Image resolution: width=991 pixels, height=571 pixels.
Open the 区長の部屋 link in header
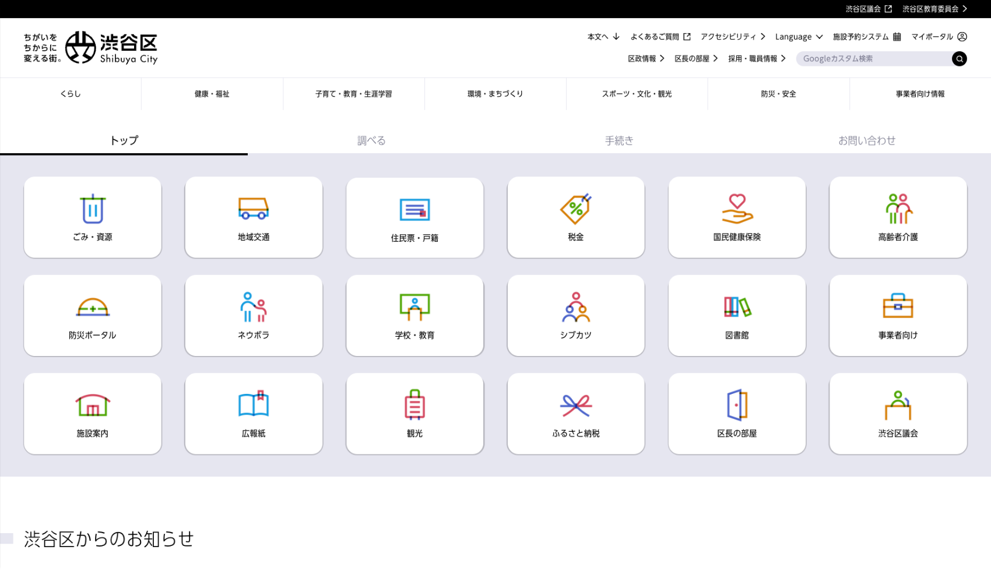[696, 59]
